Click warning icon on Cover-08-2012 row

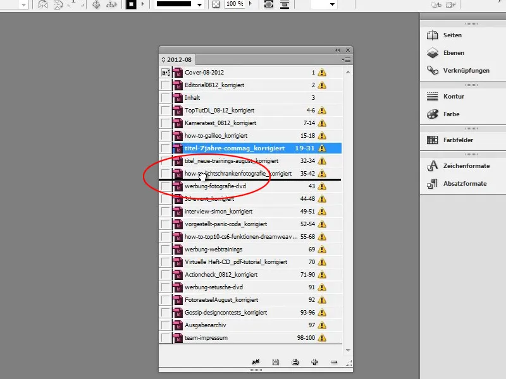[322, 73]
